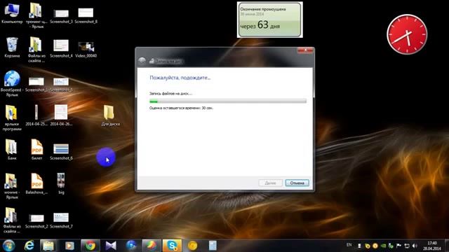Open Action Center flag in system tray

pos(398,246)
